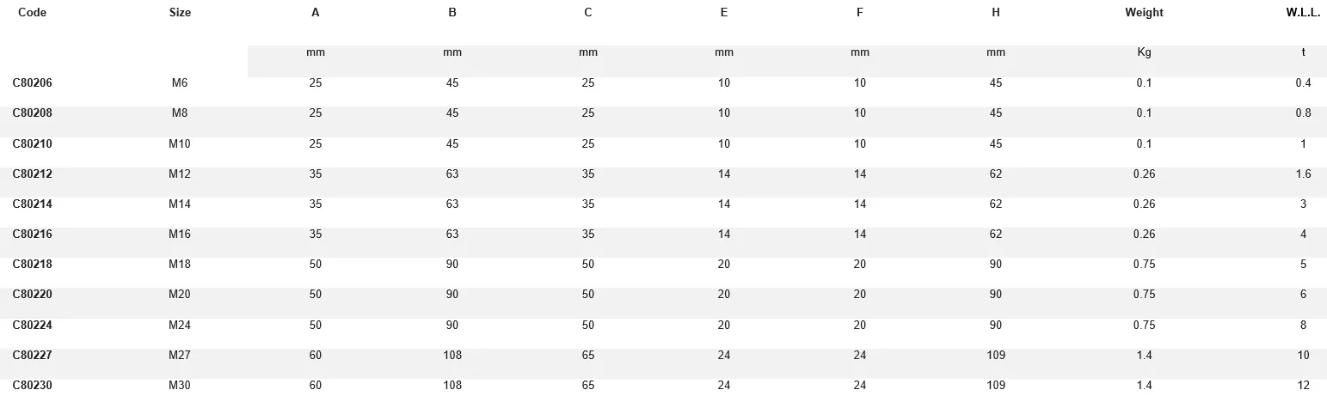Select product code C80206

click(x=32, y=83)
